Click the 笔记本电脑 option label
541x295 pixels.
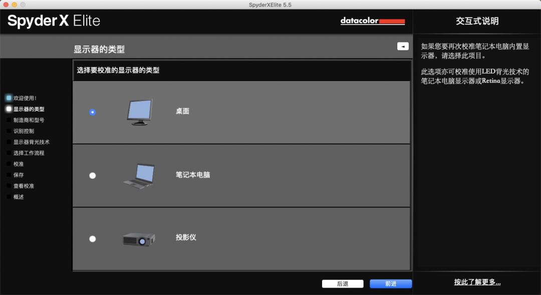193,175
